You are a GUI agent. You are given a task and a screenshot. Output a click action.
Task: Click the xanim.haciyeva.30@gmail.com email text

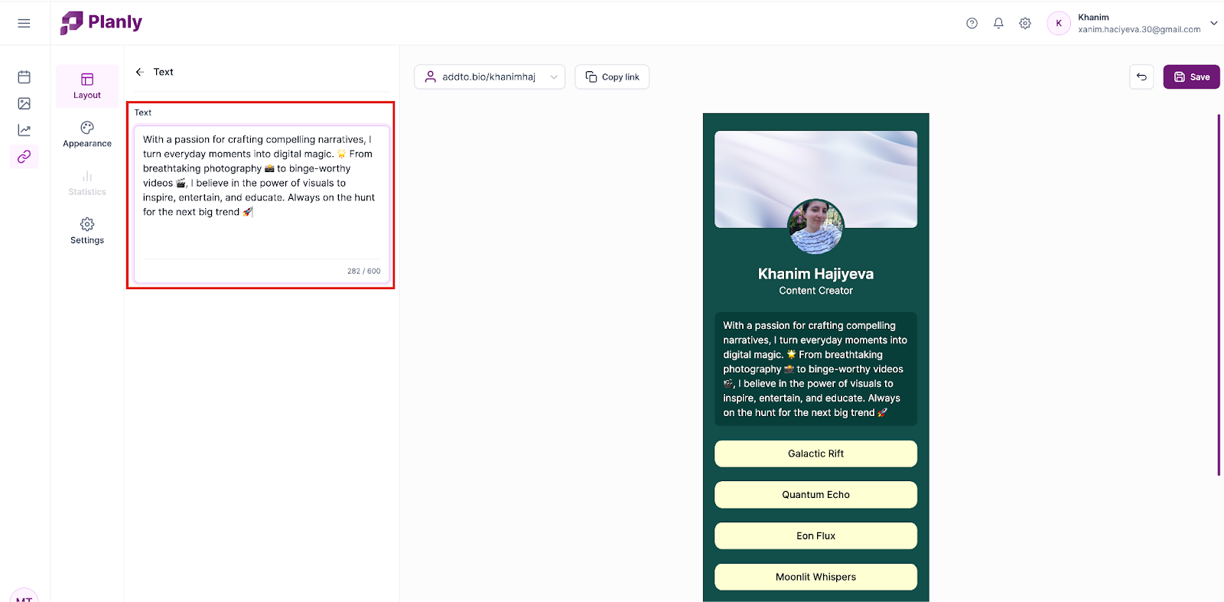click(1139, 30)
